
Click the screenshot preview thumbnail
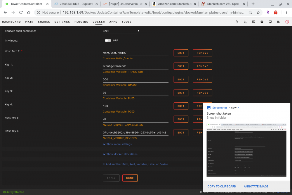(246, 150)
